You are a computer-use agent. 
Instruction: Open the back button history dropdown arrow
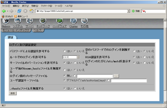(8, 11)
